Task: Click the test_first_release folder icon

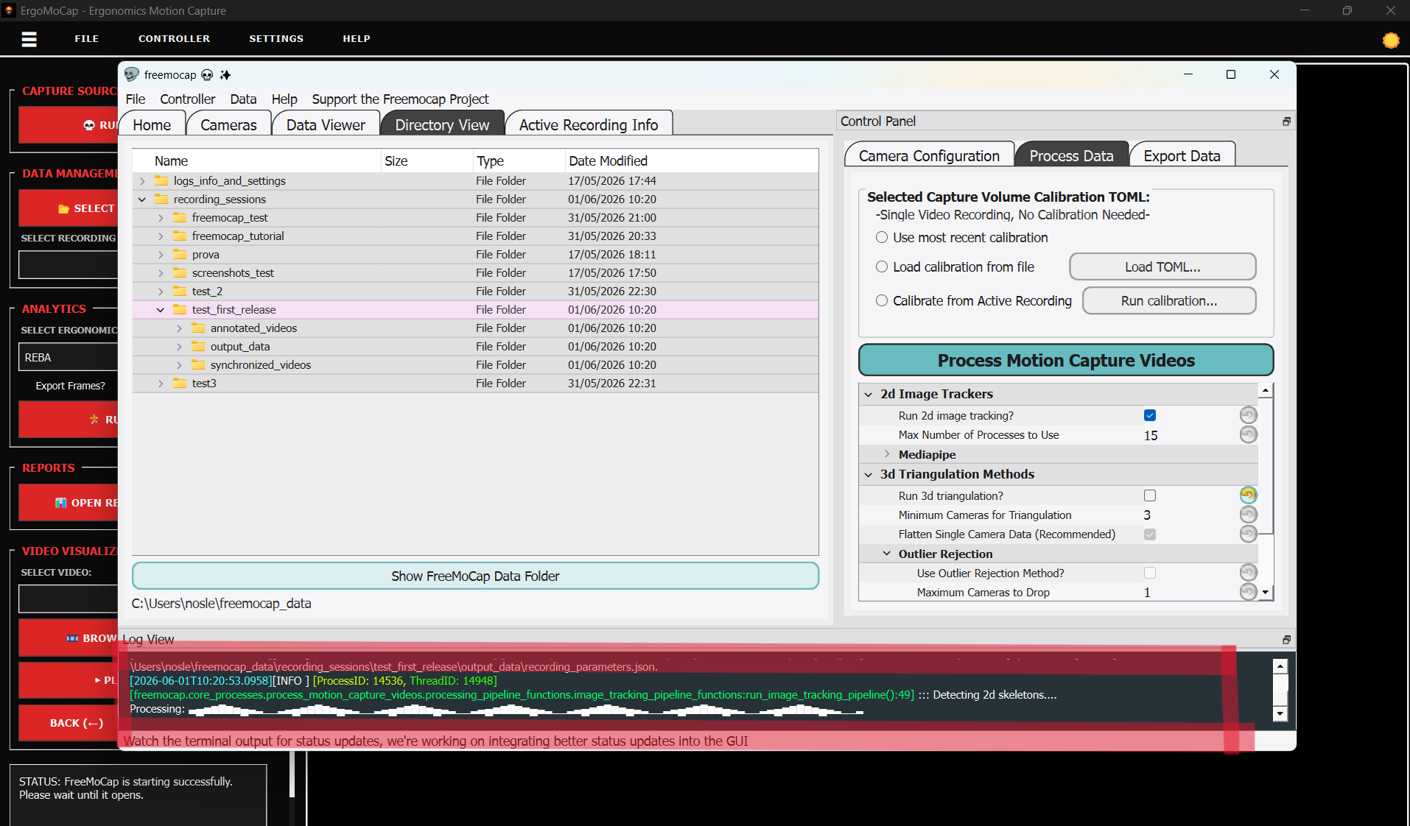Action: pos(180,309)
